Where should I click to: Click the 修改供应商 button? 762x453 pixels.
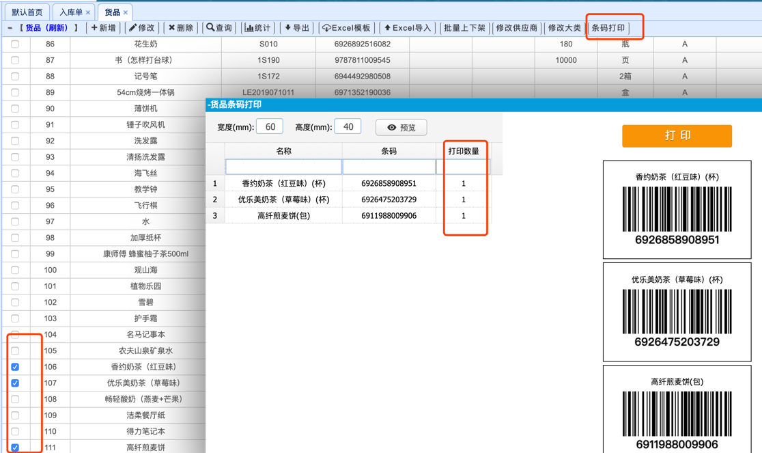coord(517,28)
